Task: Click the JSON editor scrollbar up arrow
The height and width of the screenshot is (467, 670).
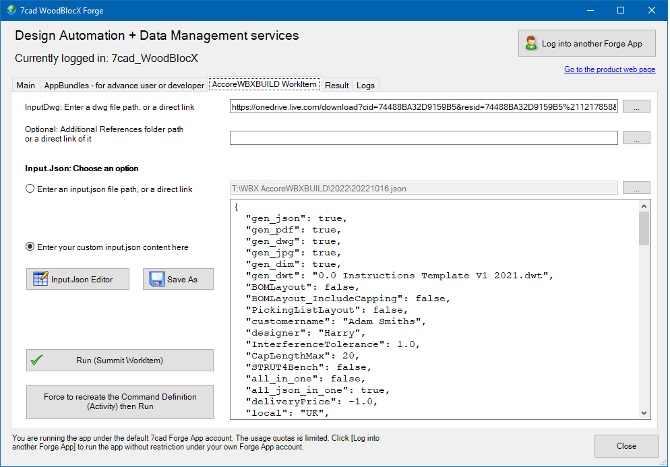Action: pyautogui.click(x=644, y=206)
